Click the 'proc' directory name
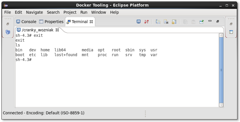 [102, 55]
